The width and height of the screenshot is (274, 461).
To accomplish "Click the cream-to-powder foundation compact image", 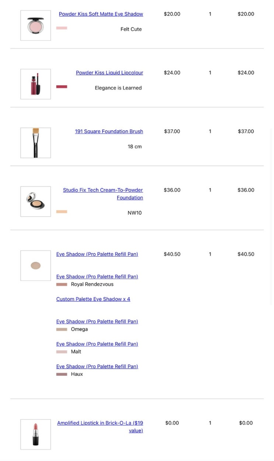I will click(x=35, y=201).
